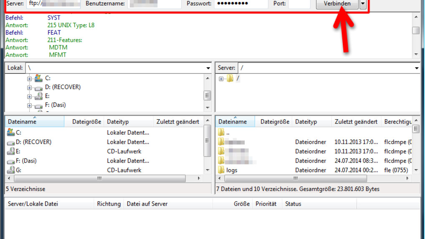Image resolution: width=425 pixels, height=239 pixels.
Task: Select the 'F: (Dasi)' tree label
Action: (55, 105)
